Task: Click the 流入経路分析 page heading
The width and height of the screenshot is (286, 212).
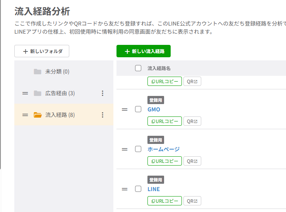Action: tap(42, 11)
